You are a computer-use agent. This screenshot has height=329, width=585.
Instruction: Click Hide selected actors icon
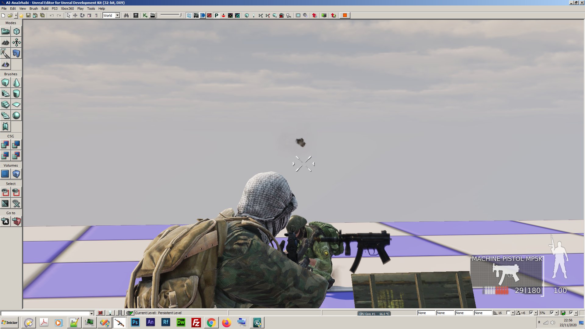(16, 192)
